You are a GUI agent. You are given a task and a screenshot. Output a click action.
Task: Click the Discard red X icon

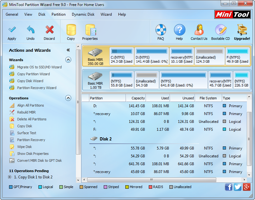pos(49,29)
